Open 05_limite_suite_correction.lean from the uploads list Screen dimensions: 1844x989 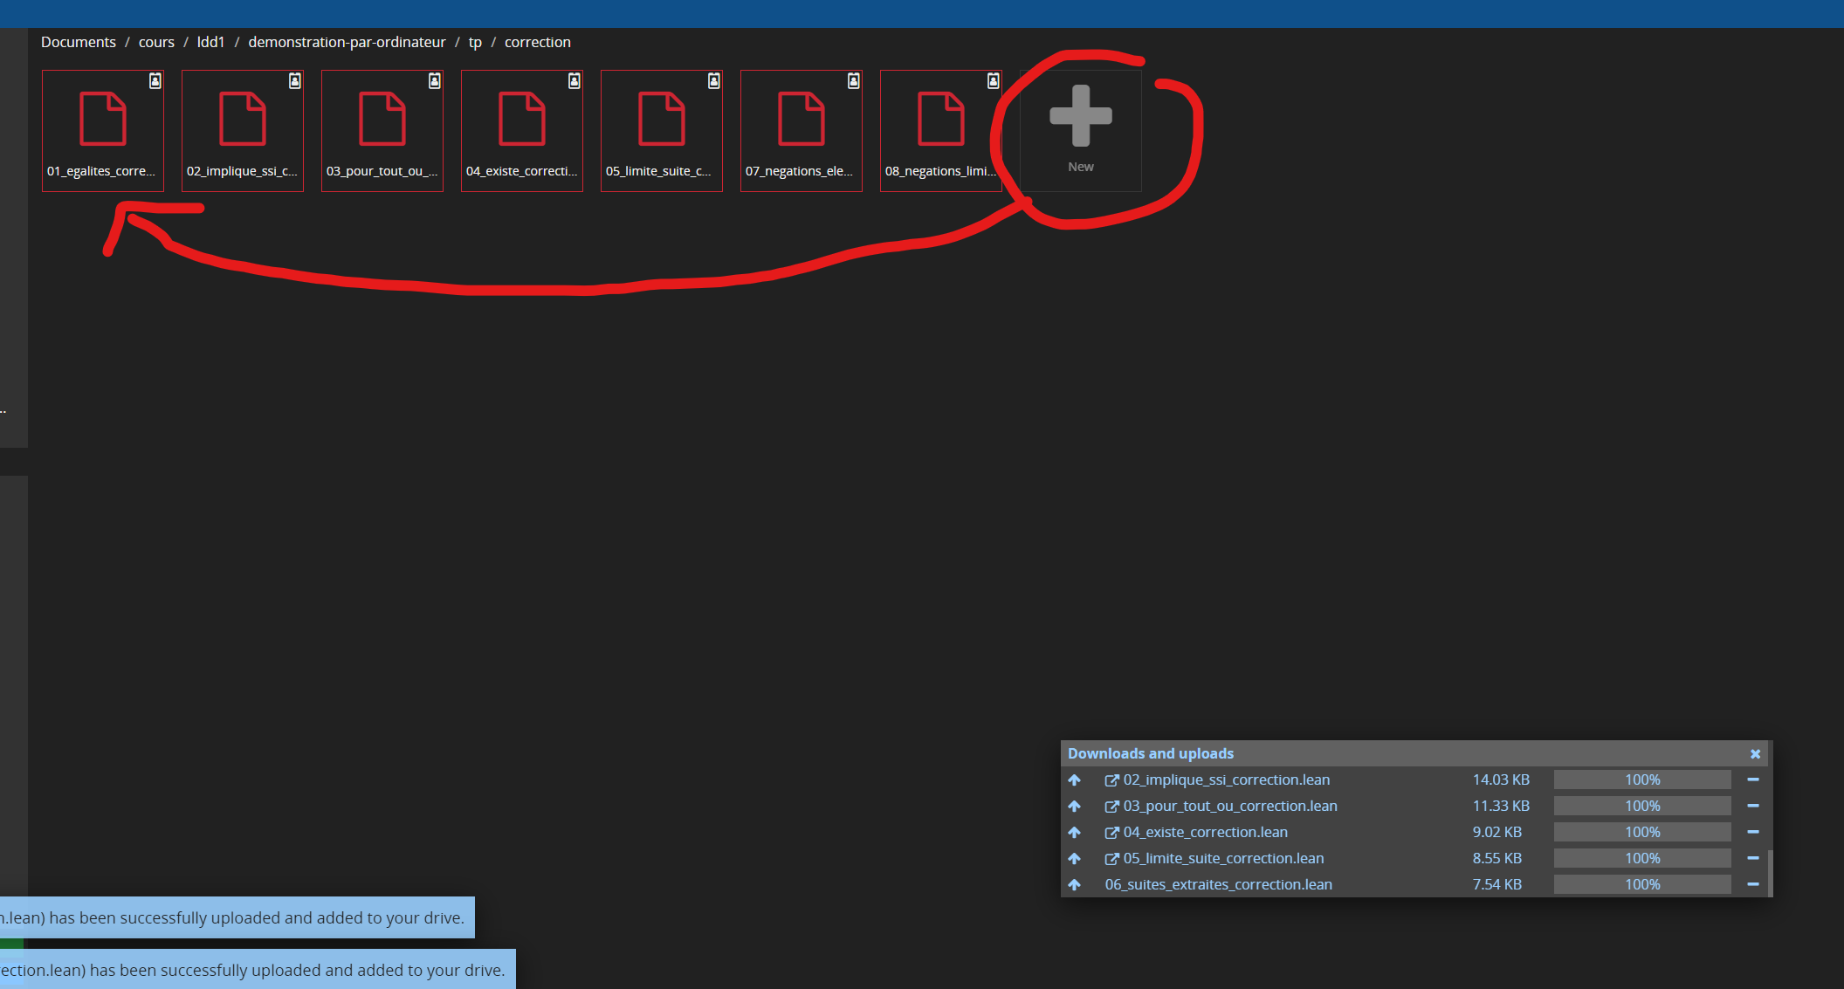point(1222,858)
